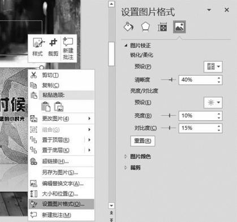Expand the 图片颜色 section
This screenshot has width=237, height=222.
[x=126, y=156]
